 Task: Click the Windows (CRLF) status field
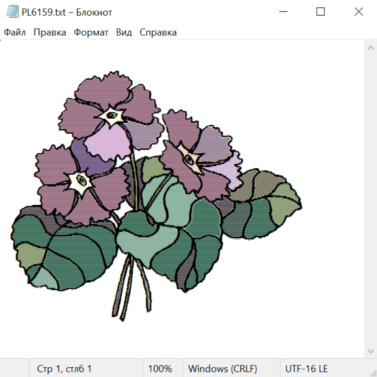(x=222, y=369)
